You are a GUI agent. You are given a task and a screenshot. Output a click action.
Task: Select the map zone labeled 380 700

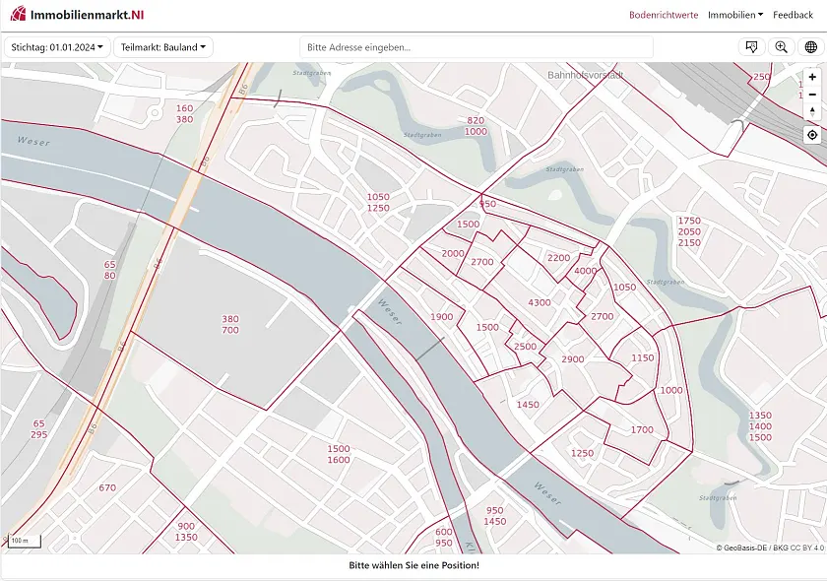point(230,325)
